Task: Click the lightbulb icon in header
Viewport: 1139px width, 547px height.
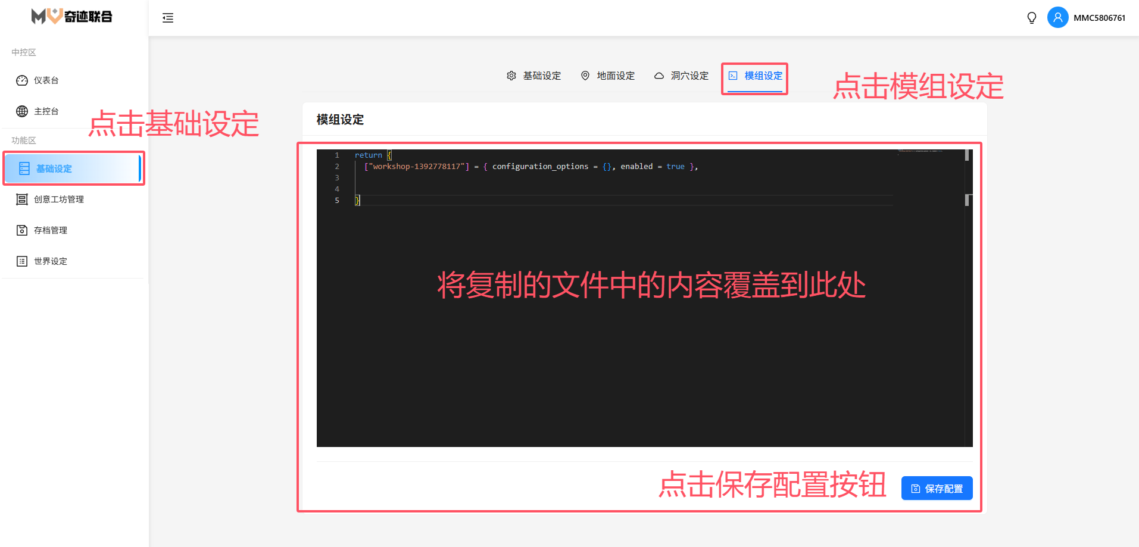Action: pyautogui.click(x=1032, y=18)
